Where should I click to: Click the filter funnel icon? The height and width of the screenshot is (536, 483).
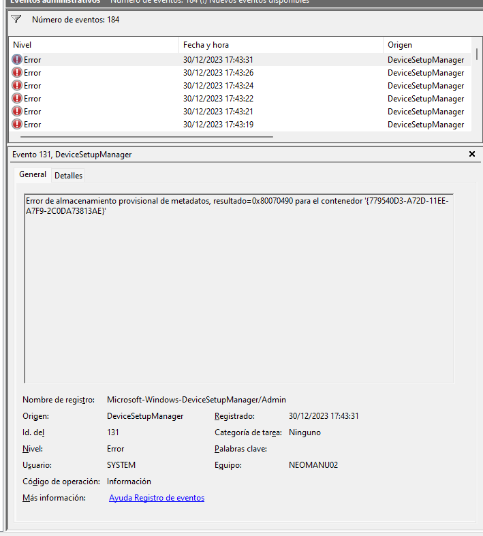[x=16, y=19]
